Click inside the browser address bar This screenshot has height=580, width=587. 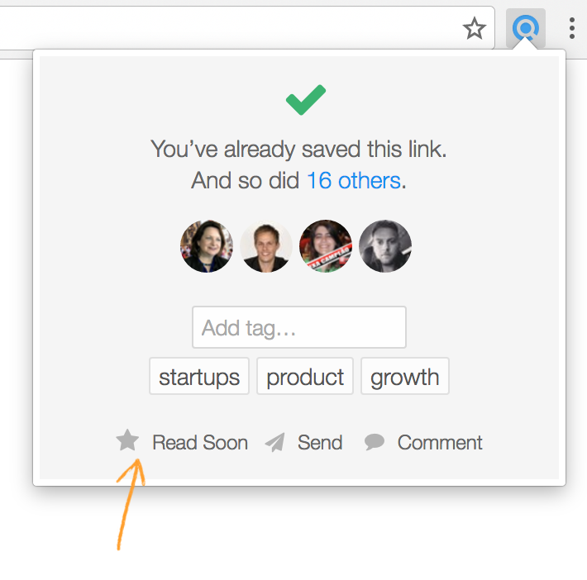[225, 28]
